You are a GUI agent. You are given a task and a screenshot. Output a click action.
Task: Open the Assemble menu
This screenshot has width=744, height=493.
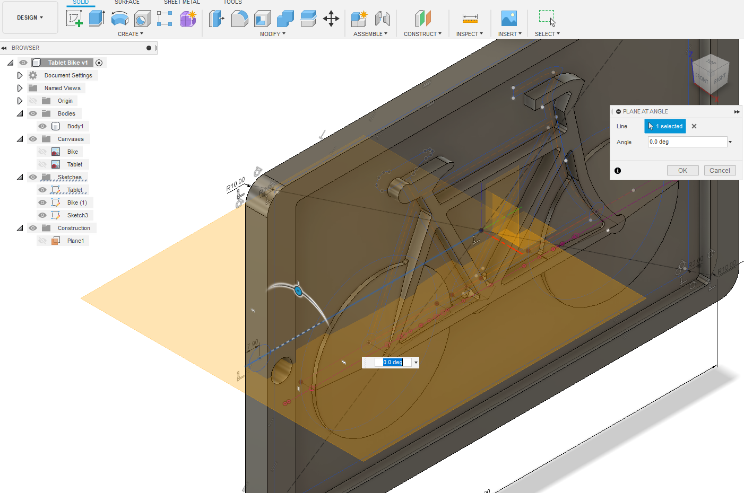point(370,34)
